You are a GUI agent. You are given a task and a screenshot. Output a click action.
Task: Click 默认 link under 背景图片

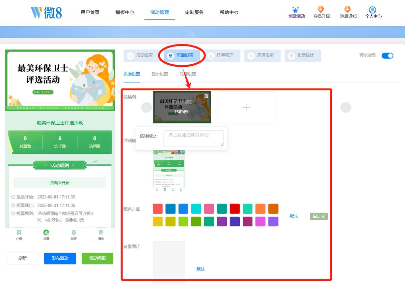(x=200, y=269)
